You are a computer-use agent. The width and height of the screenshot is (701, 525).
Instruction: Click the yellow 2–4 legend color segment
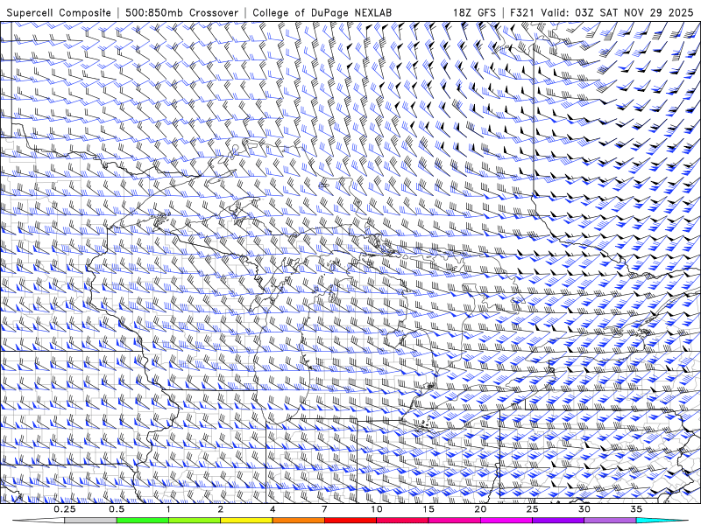pos(246,521)
